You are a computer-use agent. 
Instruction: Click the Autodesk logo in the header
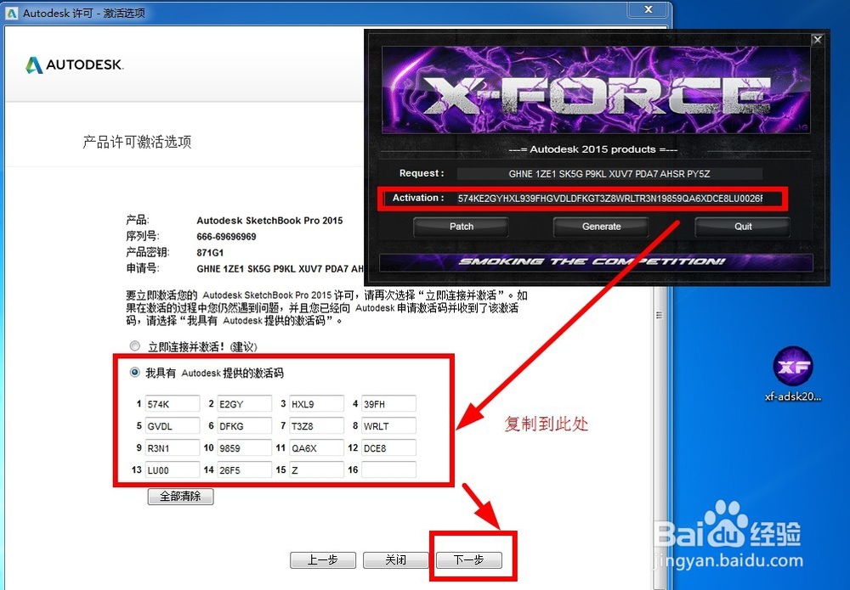pyautogui.click(x=74, y=65)
